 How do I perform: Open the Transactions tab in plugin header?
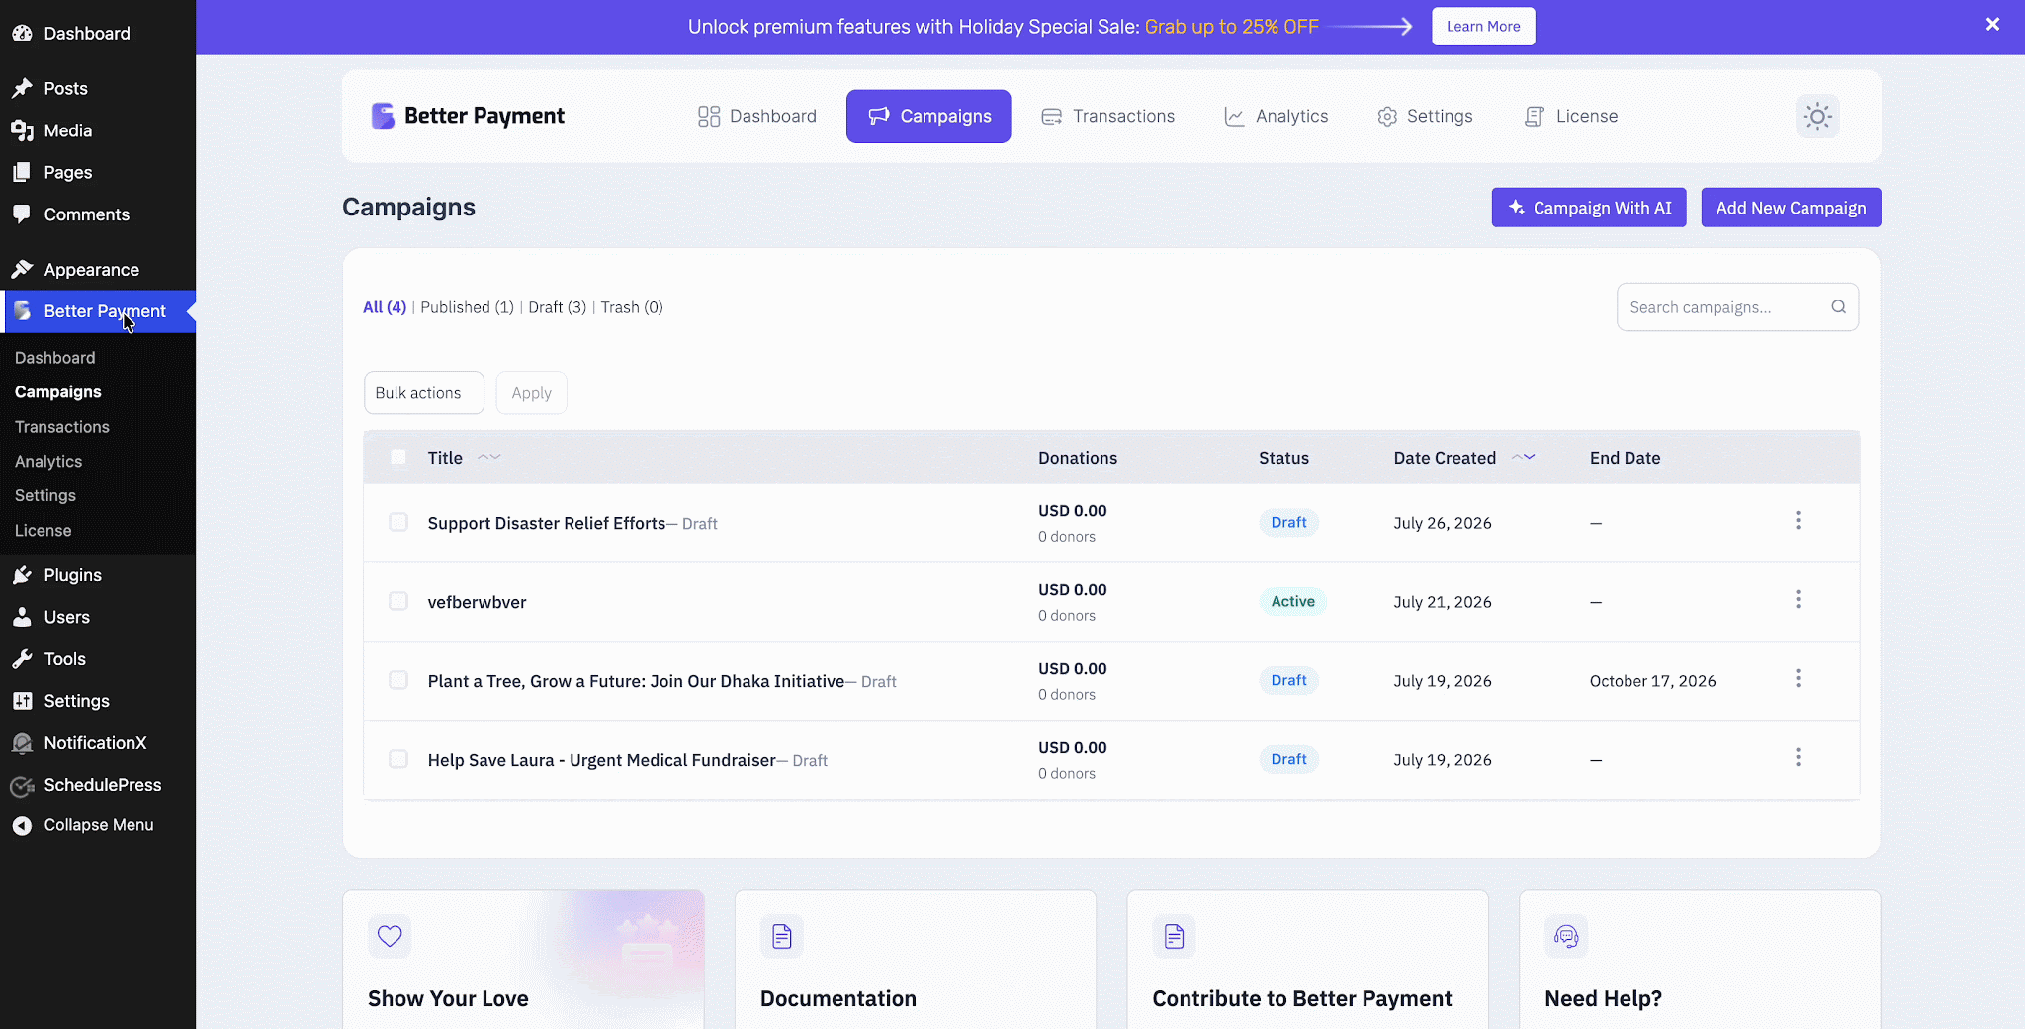tap(1108, 116)
